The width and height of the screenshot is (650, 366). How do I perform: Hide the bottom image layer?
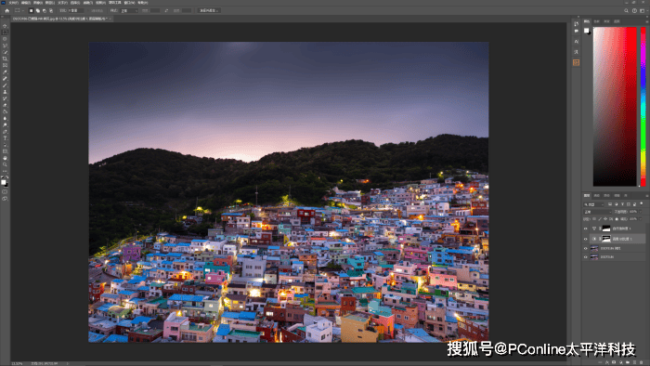(586, 257)
